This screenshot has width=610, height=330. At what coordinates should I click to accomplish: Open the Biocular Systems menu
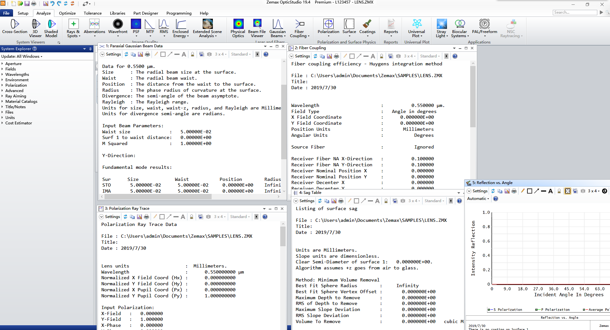(460, 28)
